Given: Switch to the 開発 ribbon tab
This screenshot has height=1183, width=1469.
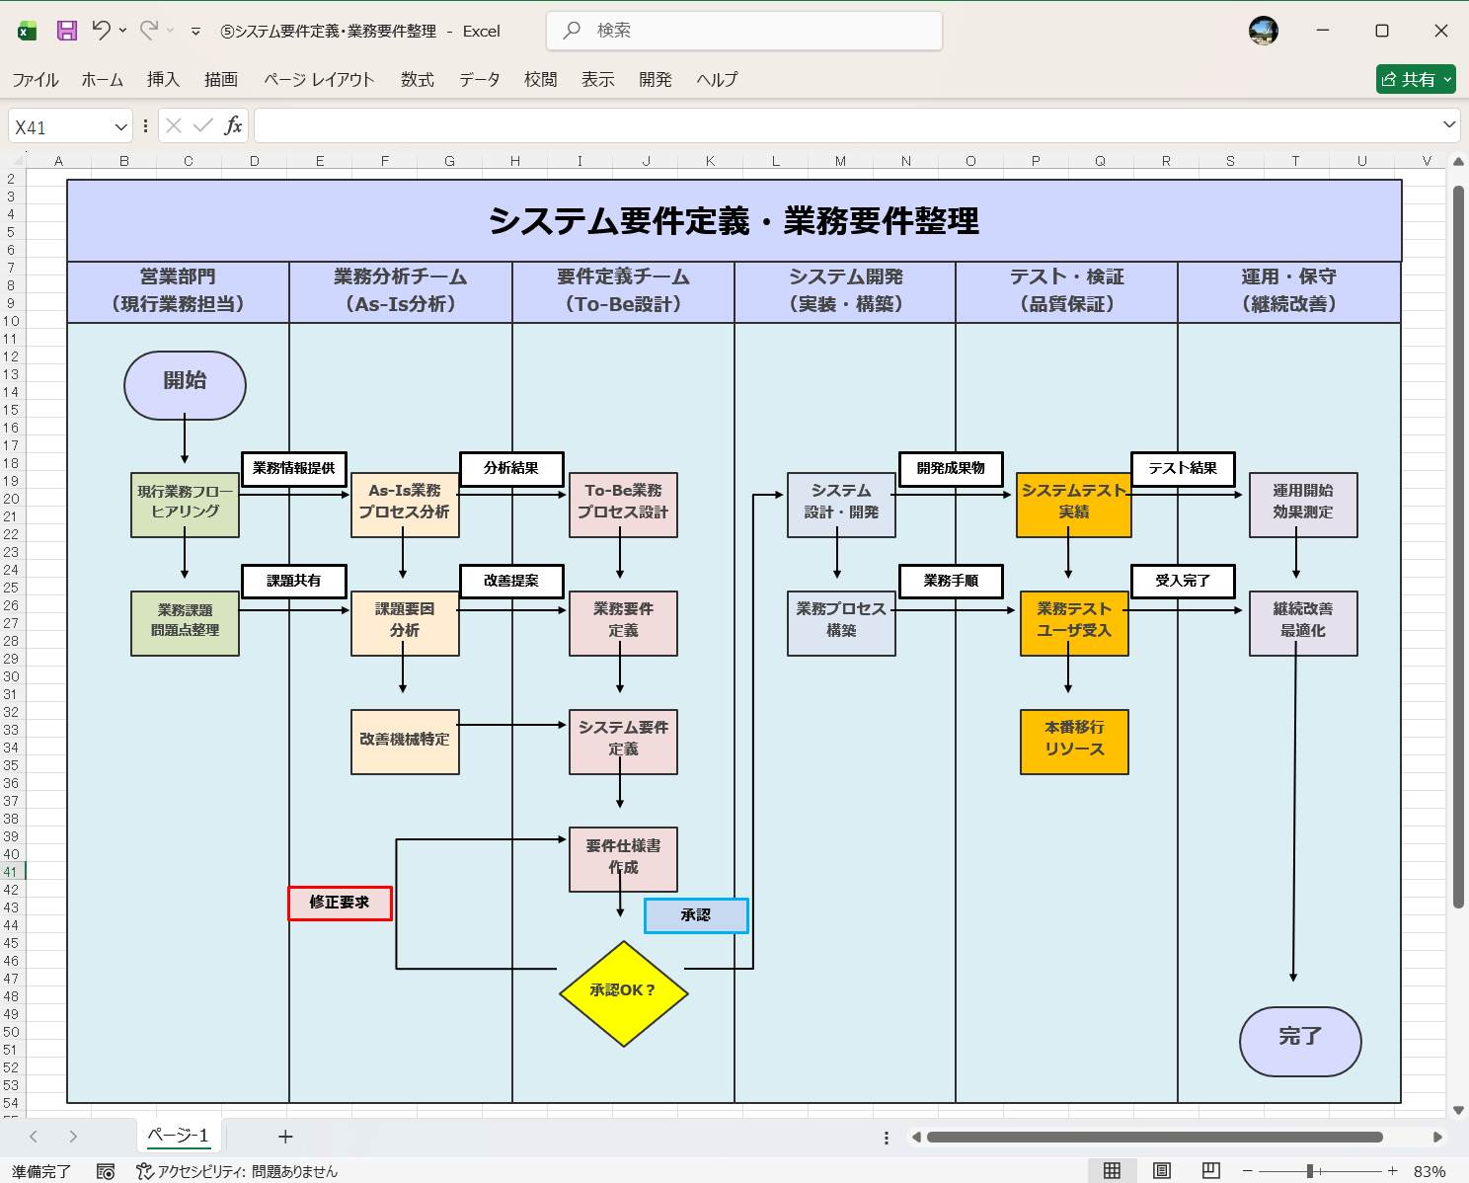Looking at the screenshot, I should pyautogui.click(x=655, y=80).
